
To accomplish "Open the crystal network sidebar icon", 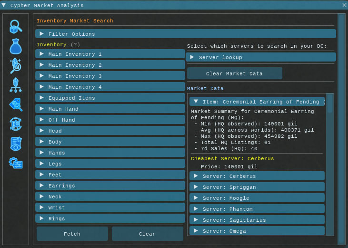I will tap(15, 85).
